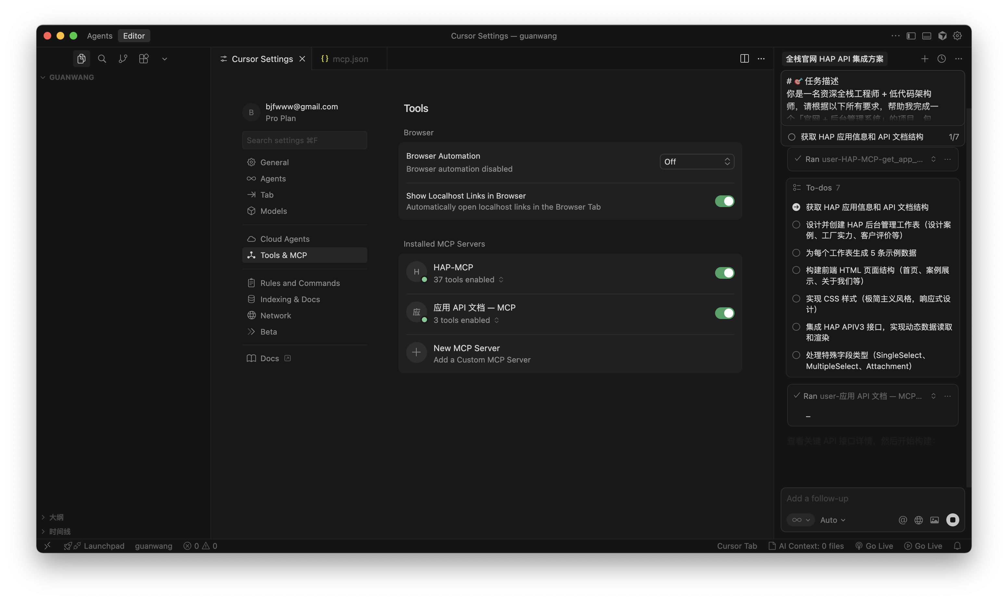
Task: Click the Search settings input field
Action: [305, 140]
